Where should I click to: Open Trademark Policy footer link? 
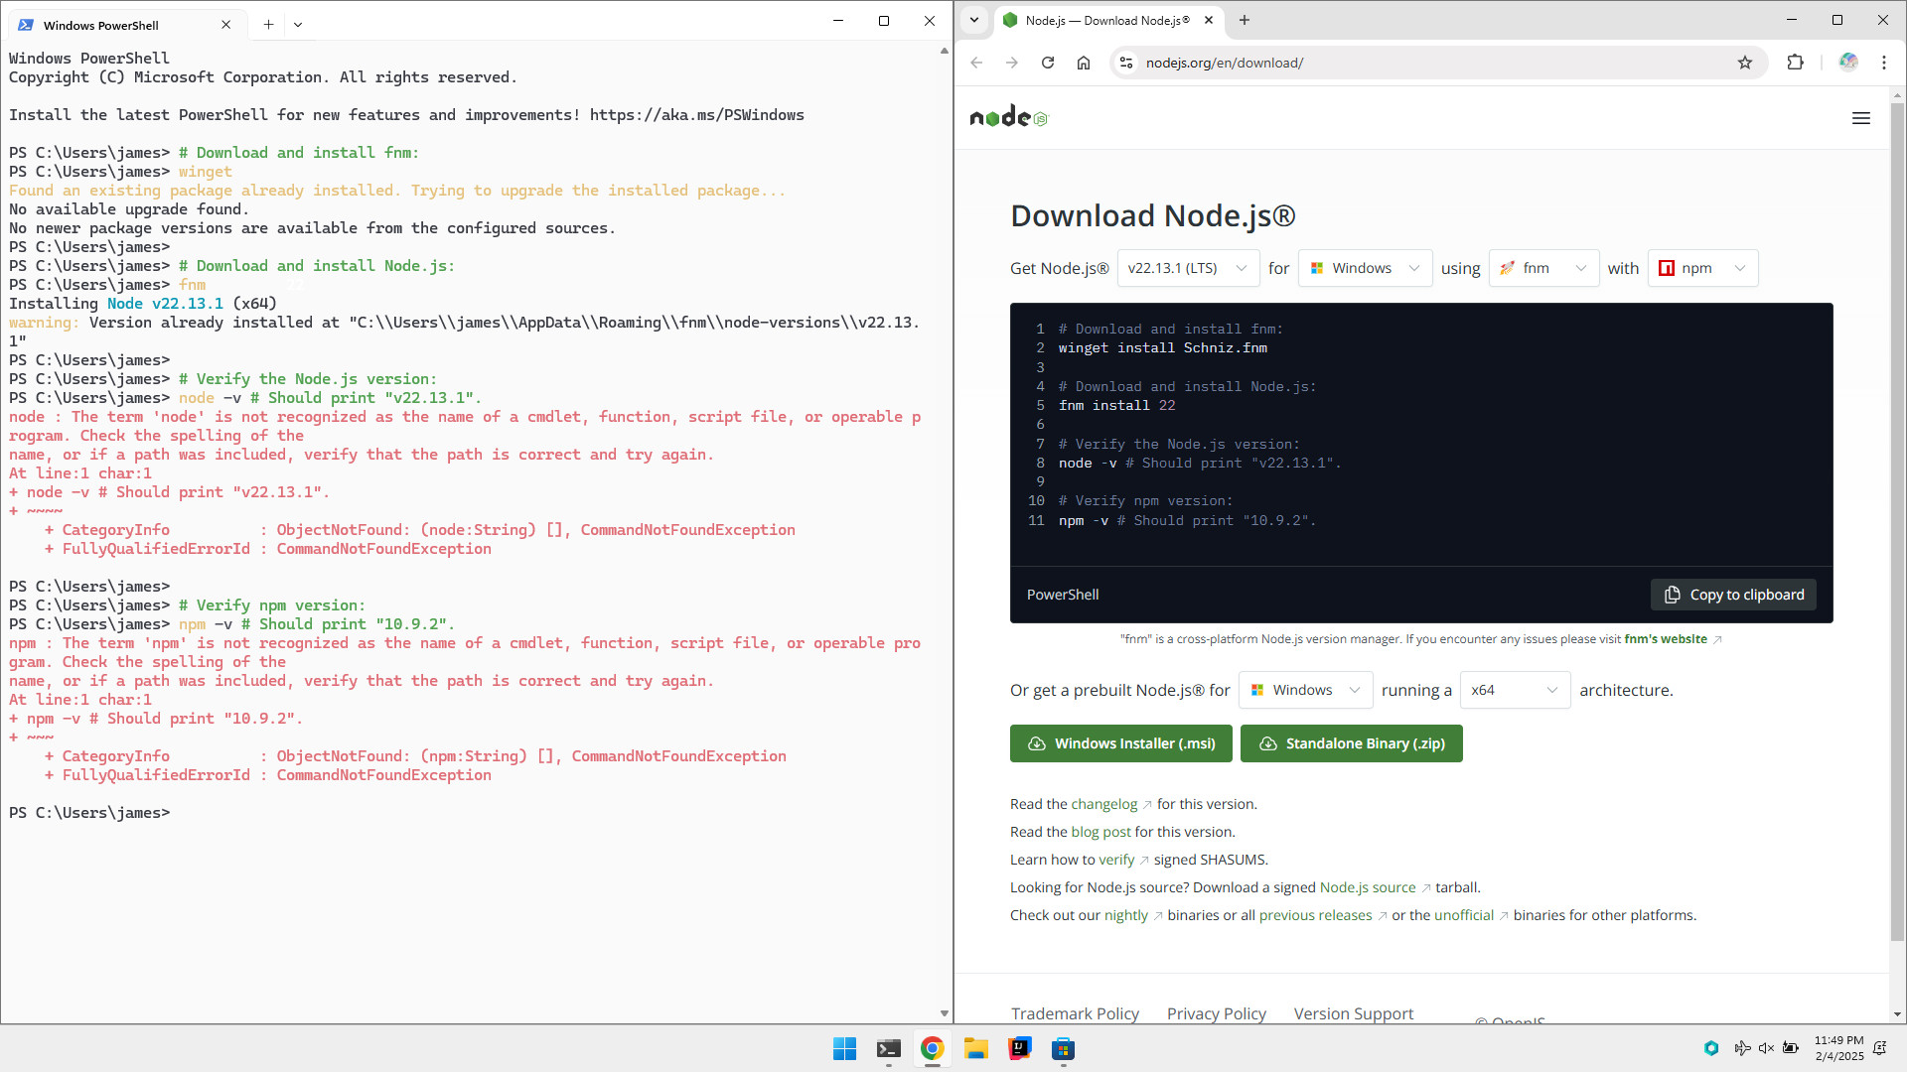[x=1075, y=1013]
